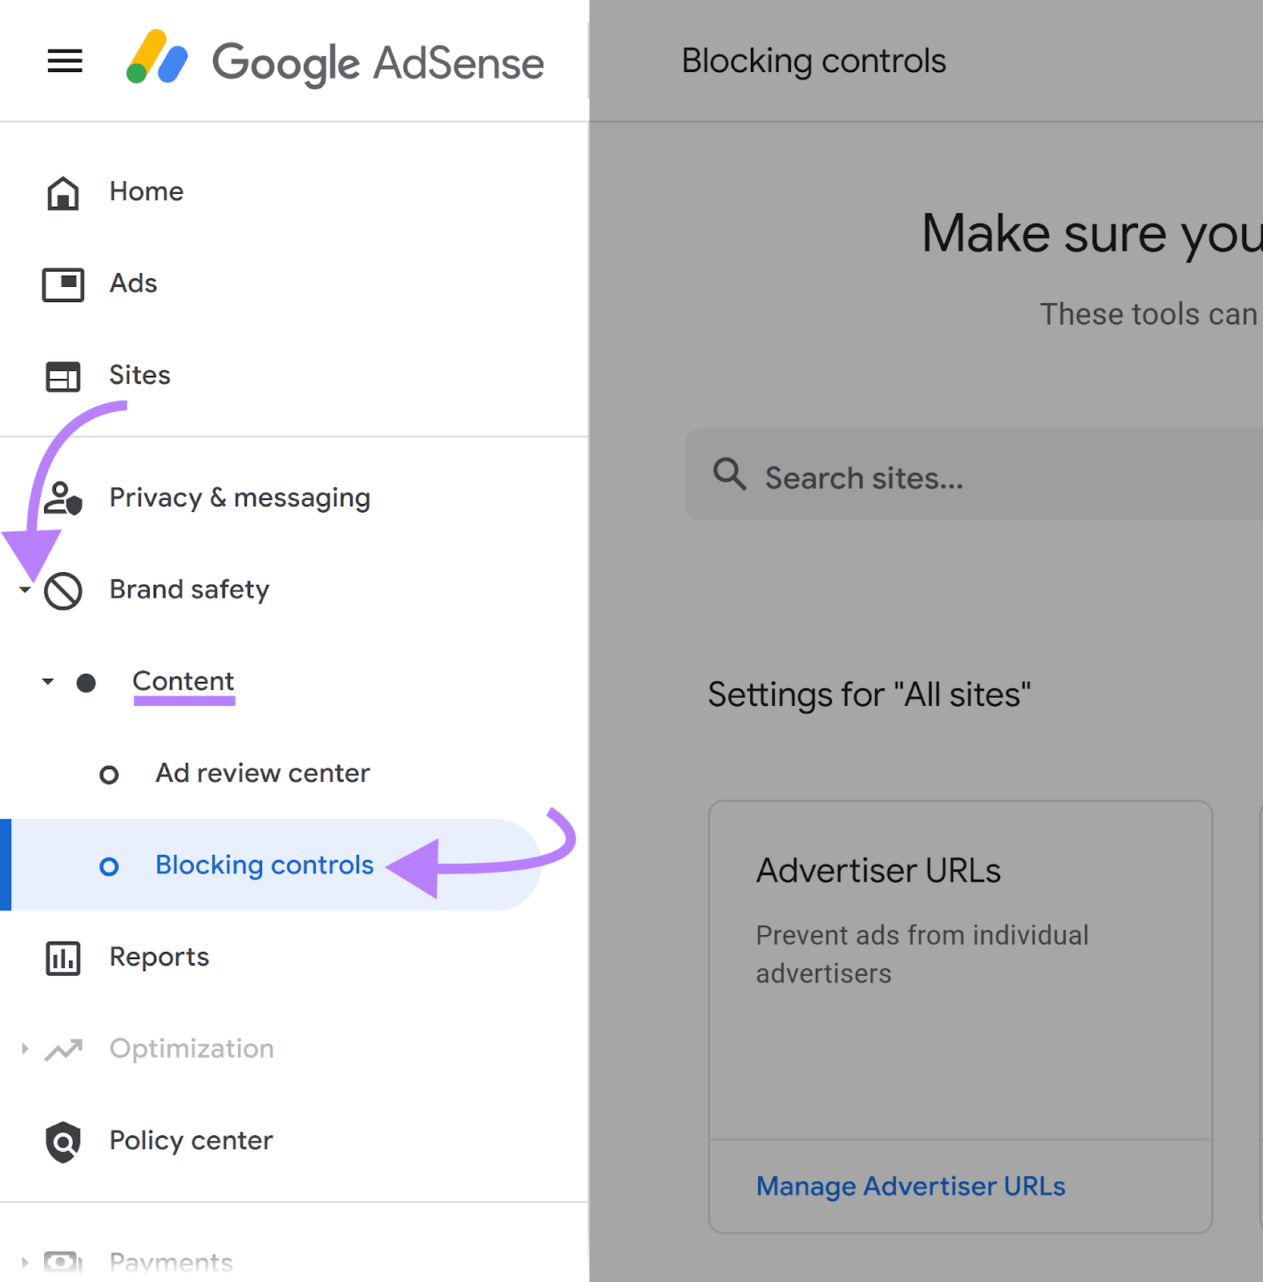Open the hamburger main menu

pyautogui.click(x=65, y=61)
